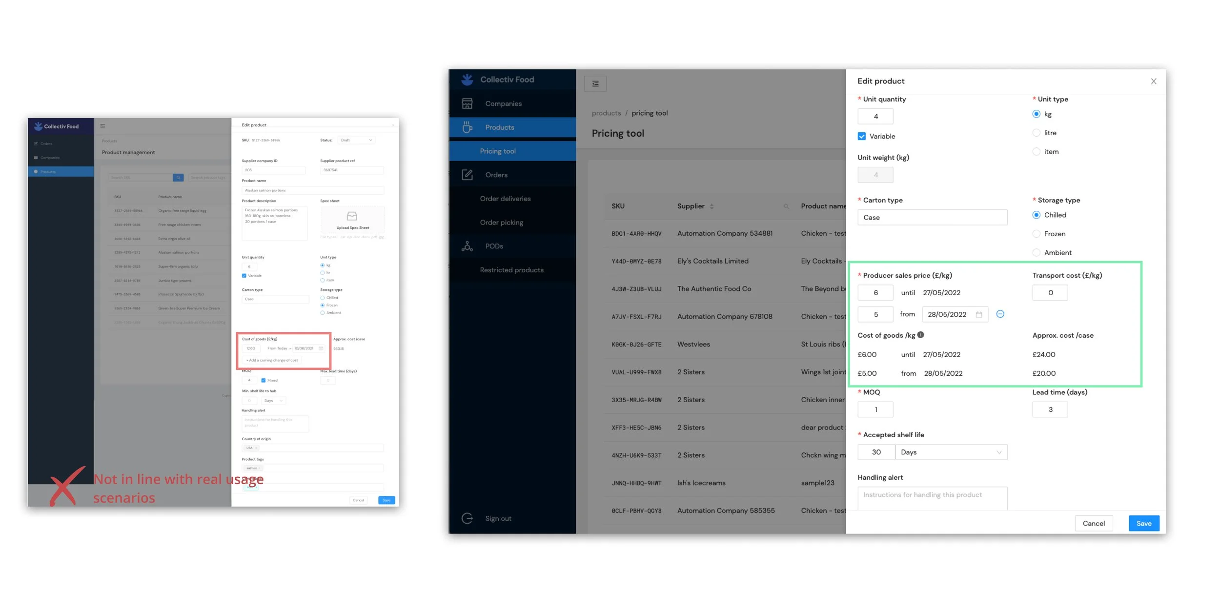
Task: Select the litre unit type radio
Action: 1037,132
